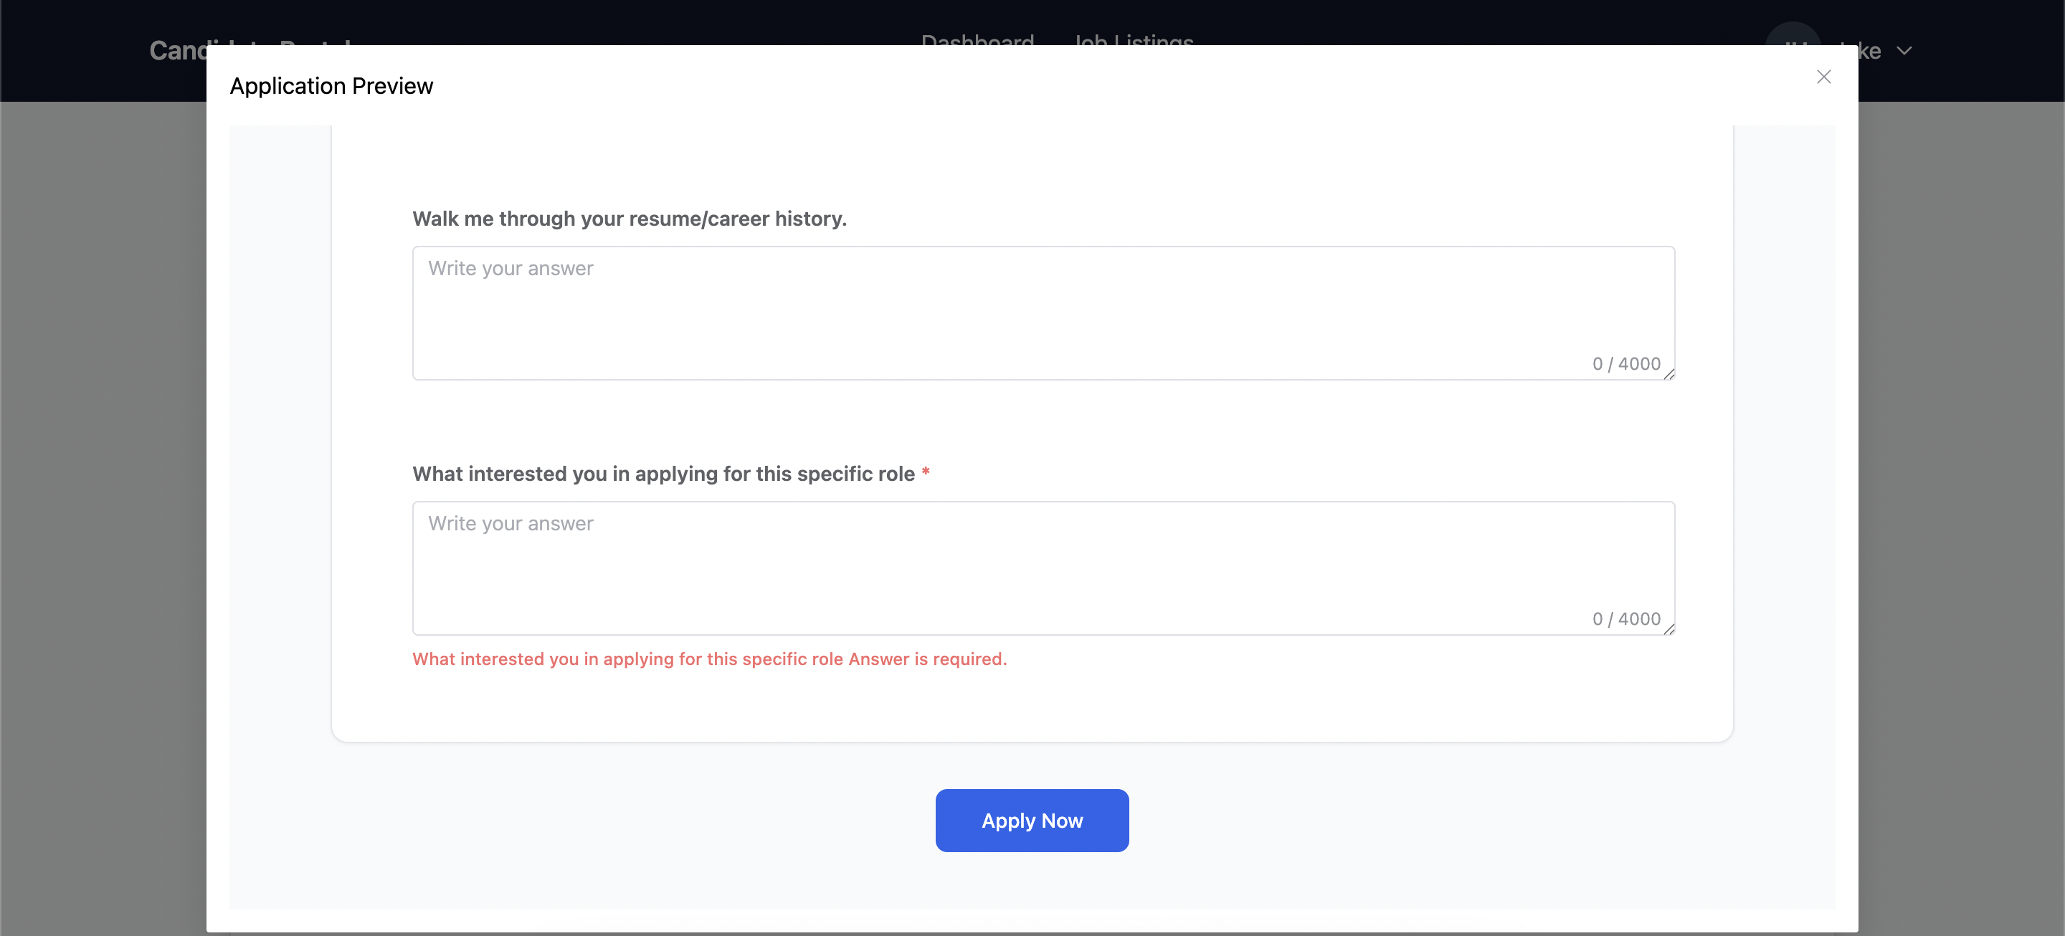Close the Application Preview modal
Viewport: 2065px width, 936px height.
1823,77
